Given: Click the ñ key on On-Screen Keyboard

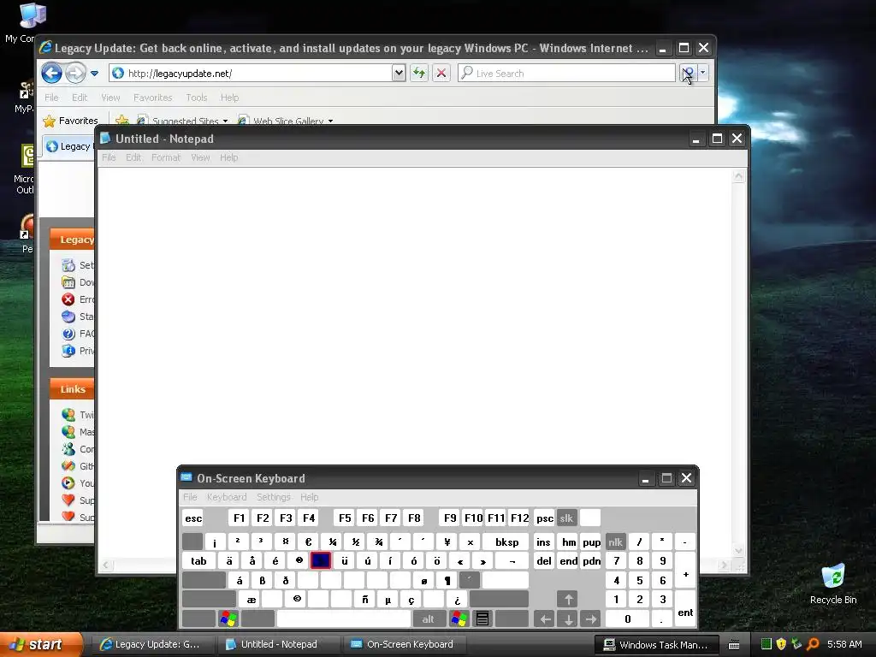Looking at the screenshot, I should 364,600.
